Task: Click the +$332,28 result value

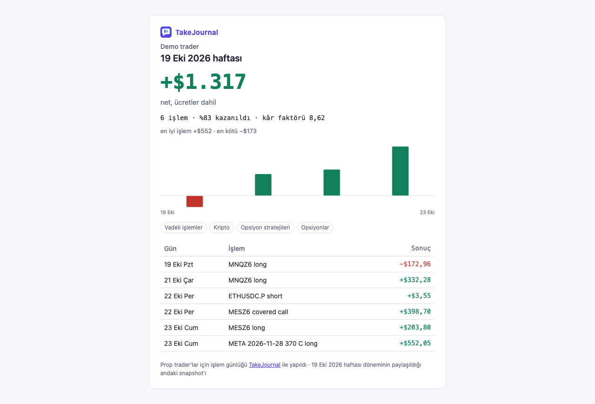Action: tap(415, 280)
